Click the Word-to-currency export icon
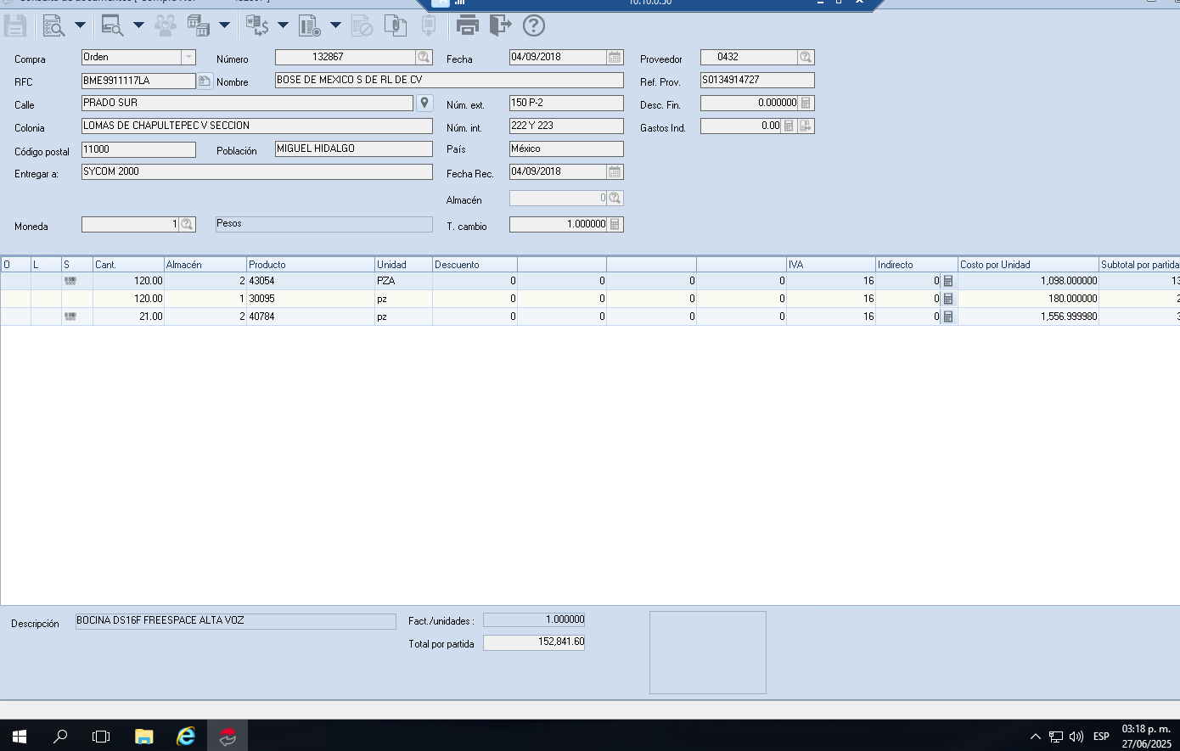This screenshot has height=751, width=1180. [x=257, y=25]
